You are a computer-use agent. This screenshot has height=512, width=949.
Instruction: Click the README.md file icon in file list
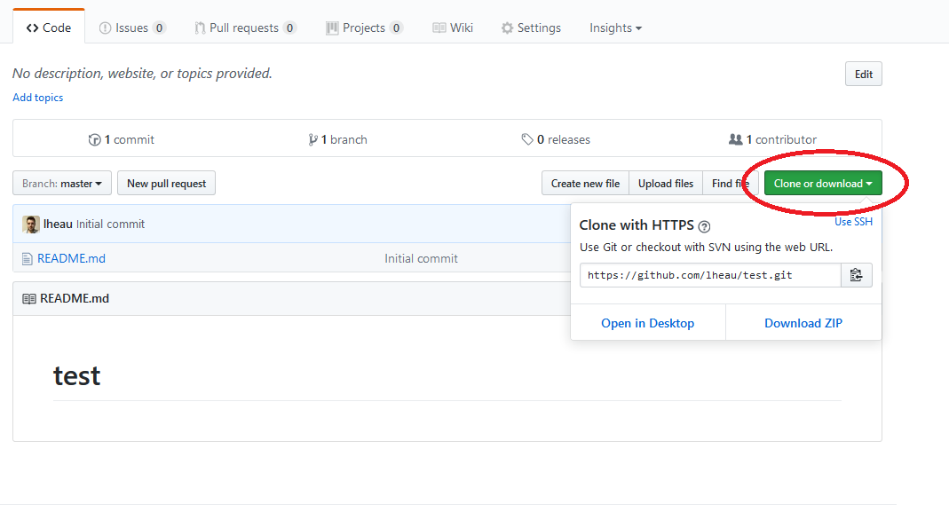point(27,259)
